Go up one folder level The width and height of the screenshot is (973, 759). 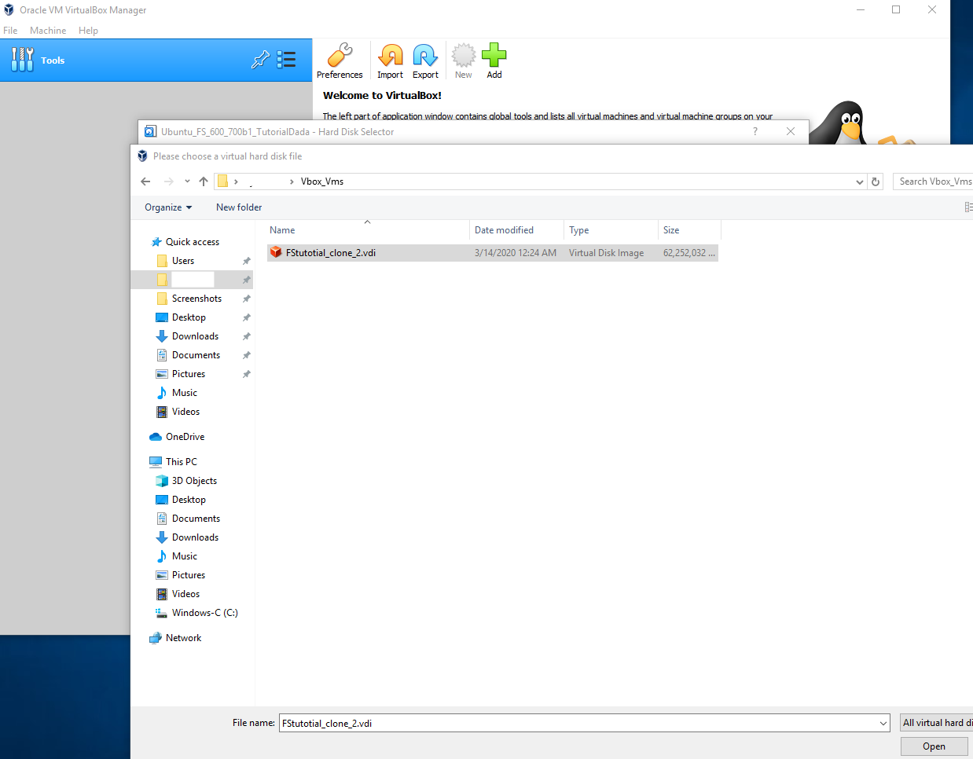click(204, 181)
